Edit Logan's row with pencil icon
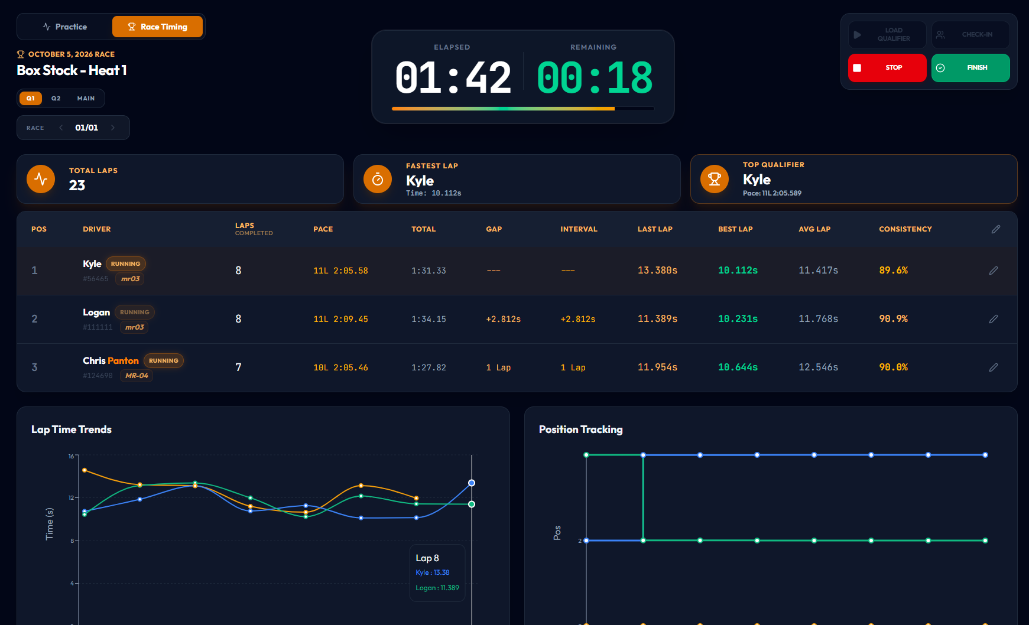The height and width of the screenshot is (625, 1029). [994, 319]
